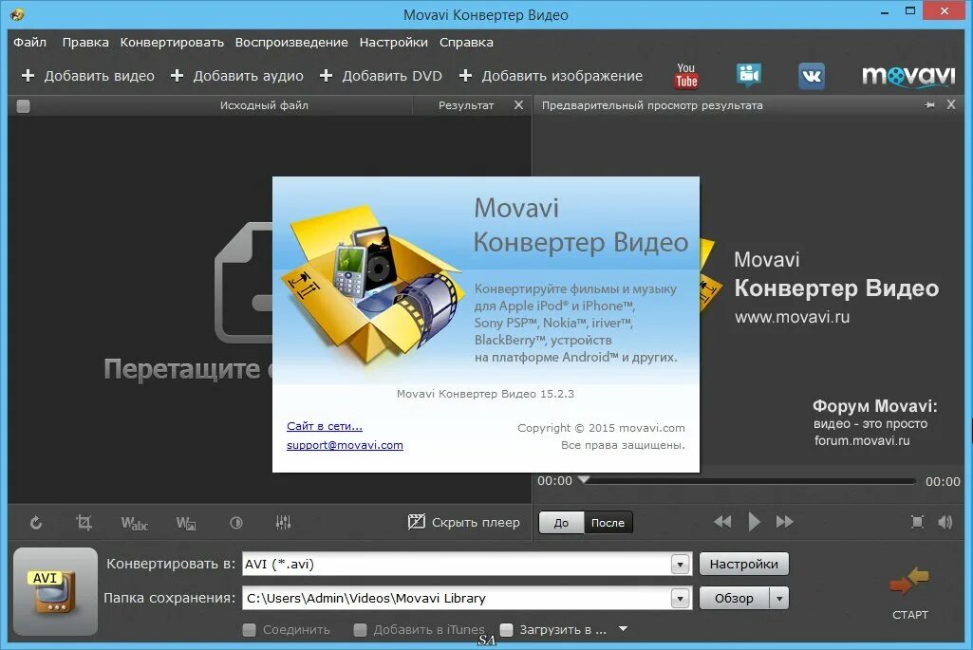
Task: Toggle Скрыть плеер to hide player
Action: click(463, 522)
